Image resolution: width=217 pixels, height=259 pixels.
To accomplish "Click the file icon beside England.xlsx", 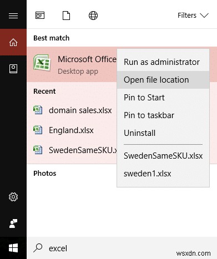I will click(38, 130).
